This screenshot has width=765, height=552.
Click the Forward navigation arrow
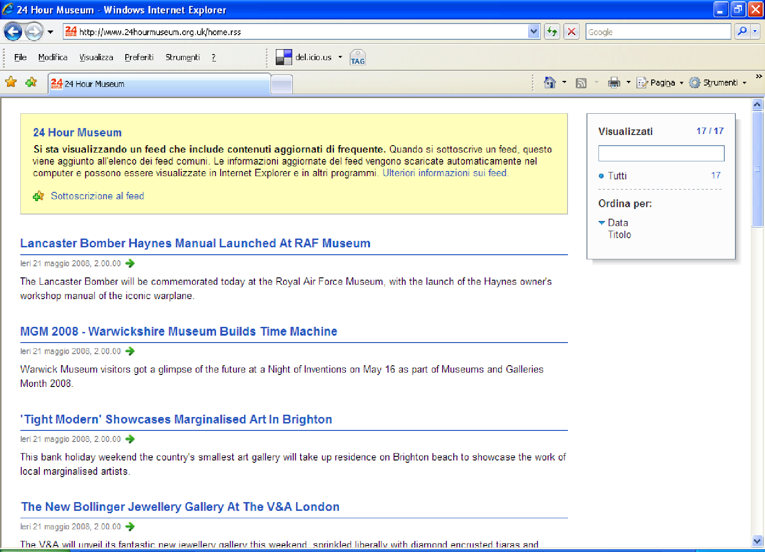(x=34, y=32)
